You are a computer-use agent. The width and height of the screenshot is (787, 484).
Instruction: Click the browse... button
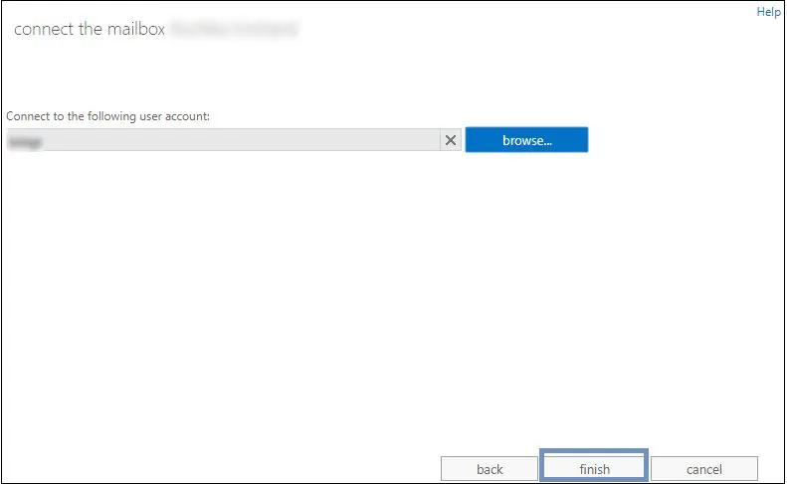click(x=526, y=140)
